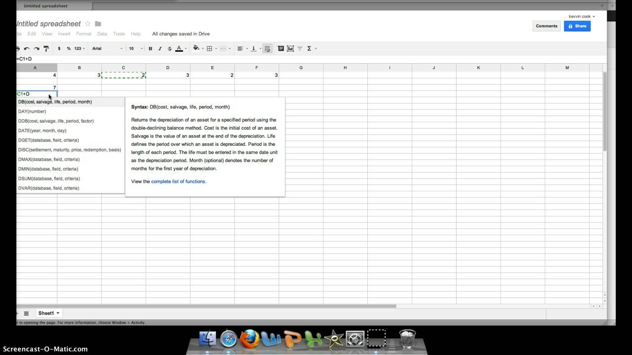Apply currency format with dollar icon
The height and width of the screenshot is (355, 632).
[59, 48]
